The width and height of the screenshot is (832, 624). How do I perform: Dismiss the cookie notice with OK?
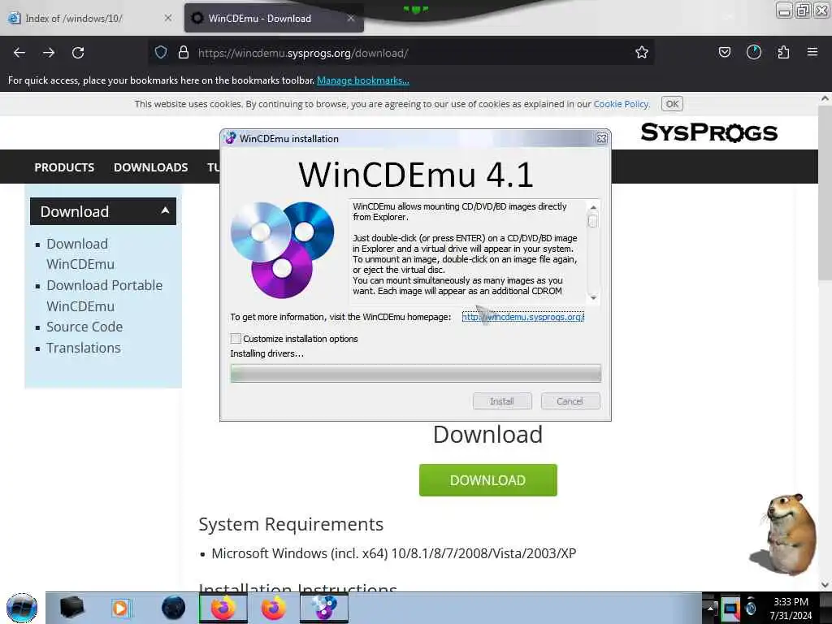[672, 104]
